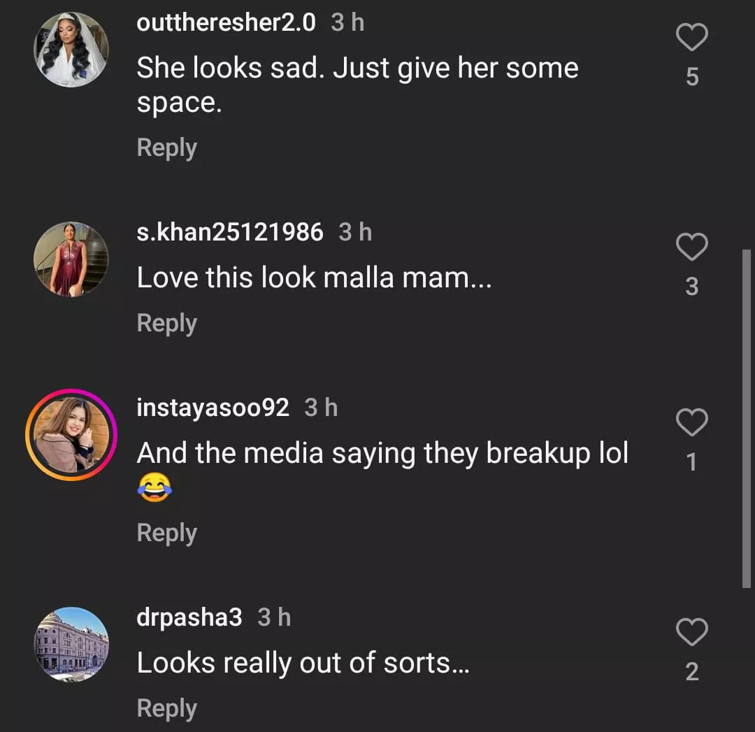The image size is (755, 732).
Task: Open outtheresher2.0 profile picture
Action: [71, 49]
